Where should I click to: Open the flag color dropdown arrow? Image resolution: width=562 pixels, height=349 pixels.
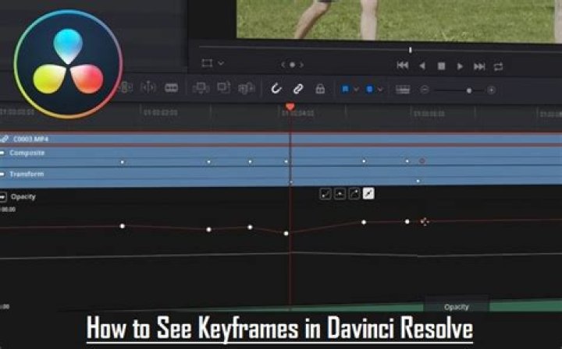(x=355, y=90)
